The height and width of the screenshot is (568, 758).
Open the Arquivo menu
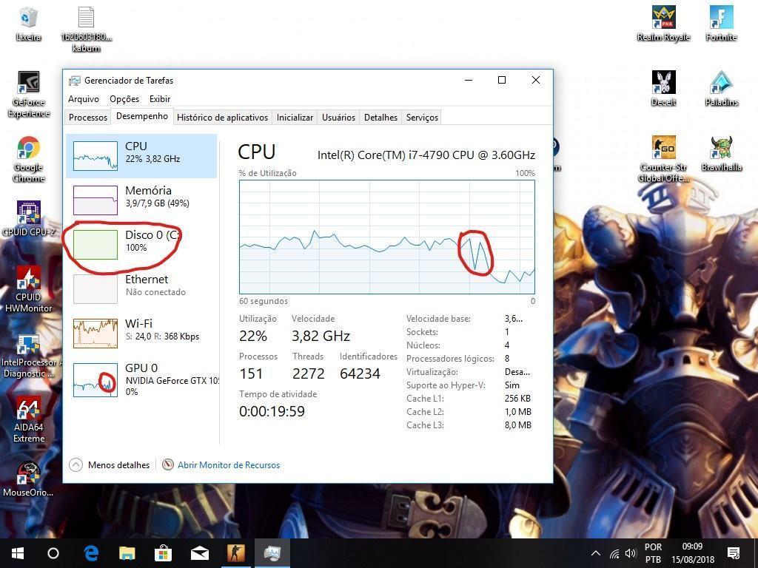(x=84, y=99)
